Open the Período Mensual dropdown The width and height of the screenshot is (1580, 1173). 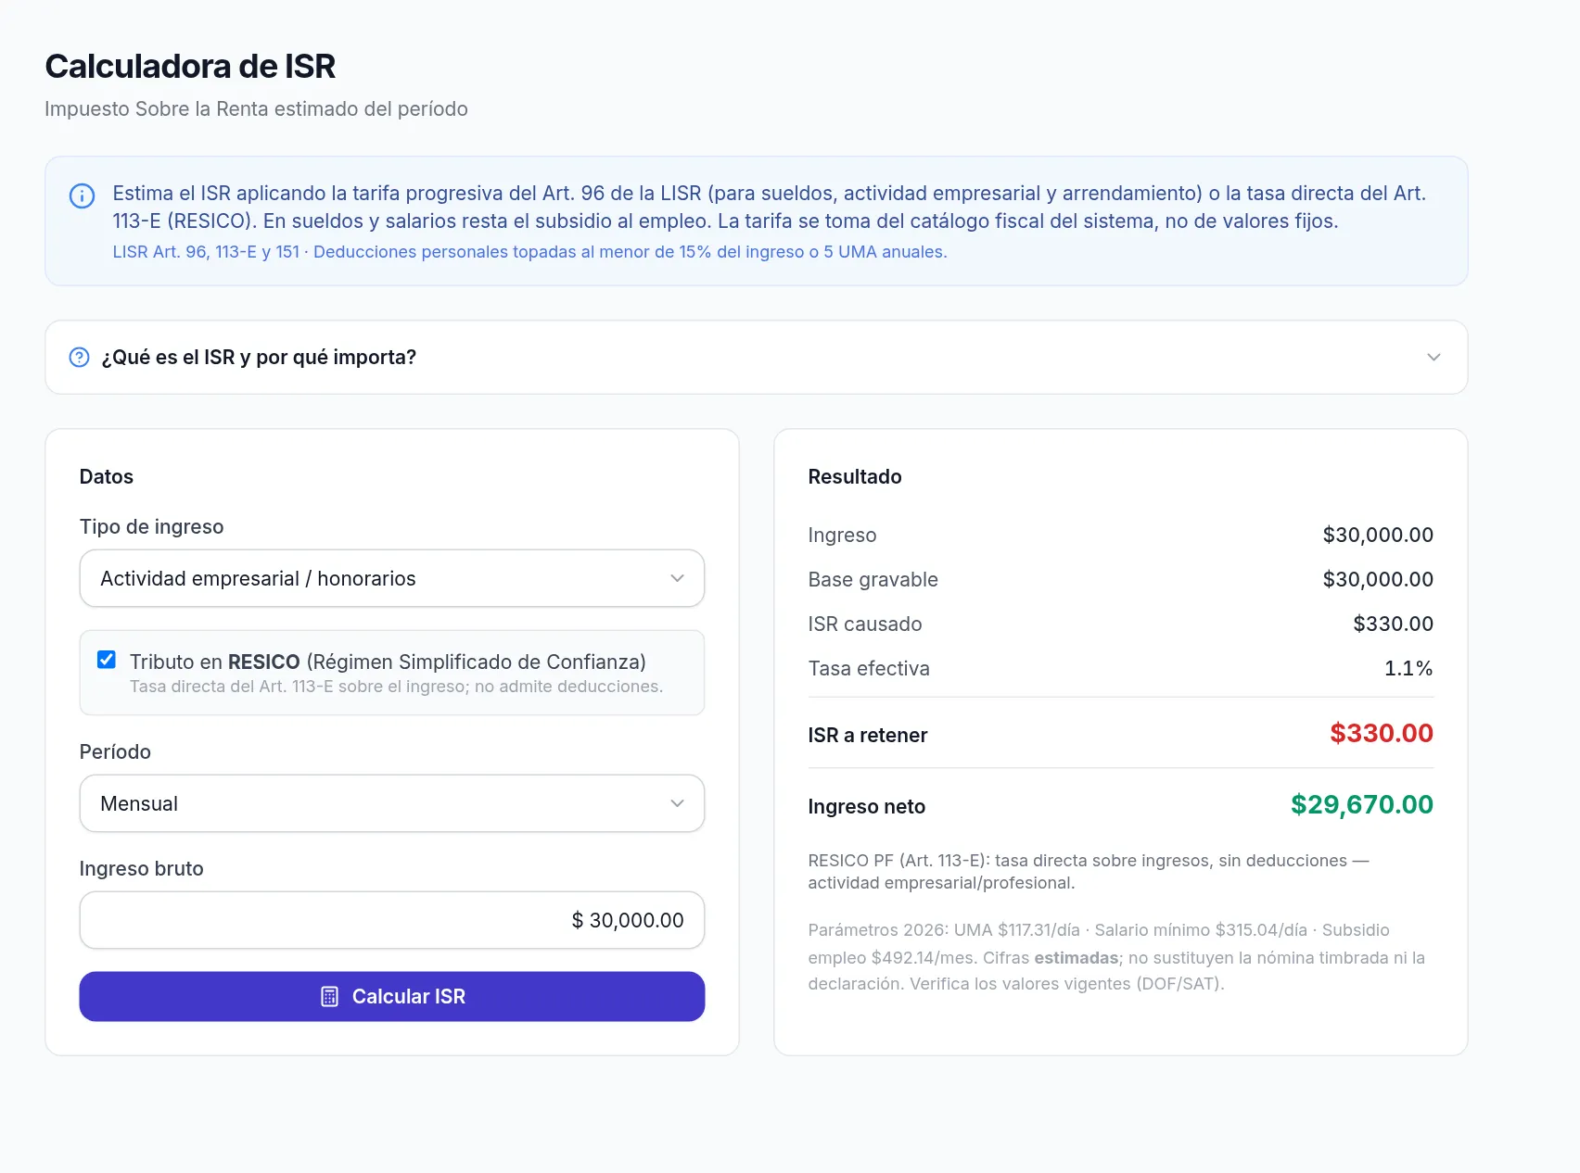point(392,803)
